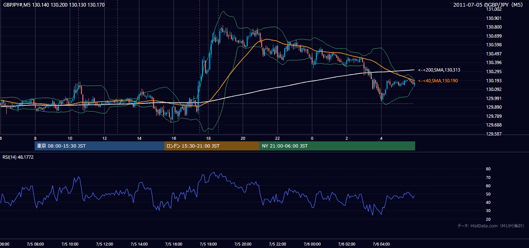Click hour 16 on the price chart time axis
Viewport: 529px width, 248px height.
point(174,138)
